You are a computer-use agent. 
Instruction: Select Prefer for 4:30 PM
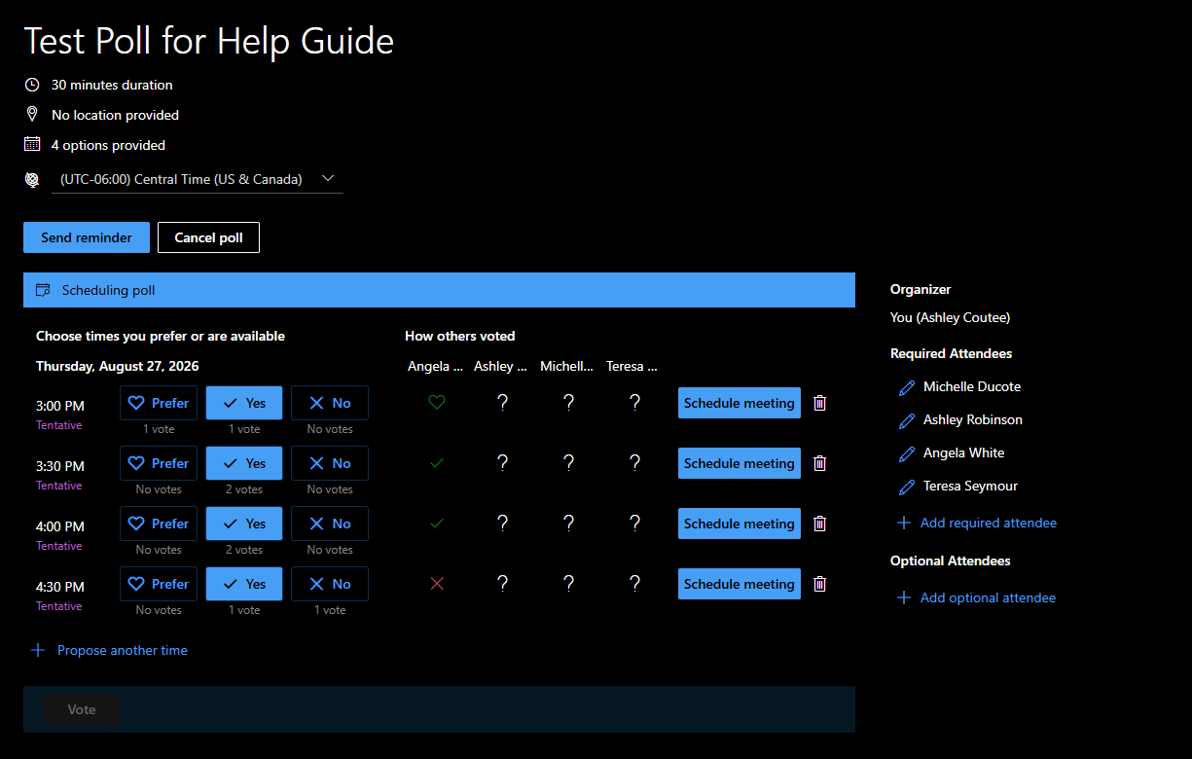159,584
